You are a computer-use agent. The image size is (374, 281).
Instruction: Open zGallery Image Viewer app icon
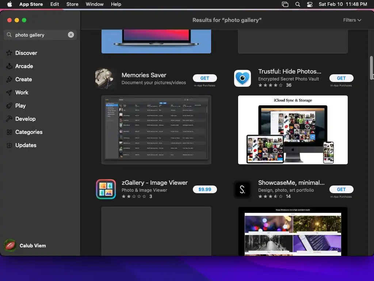106,189
